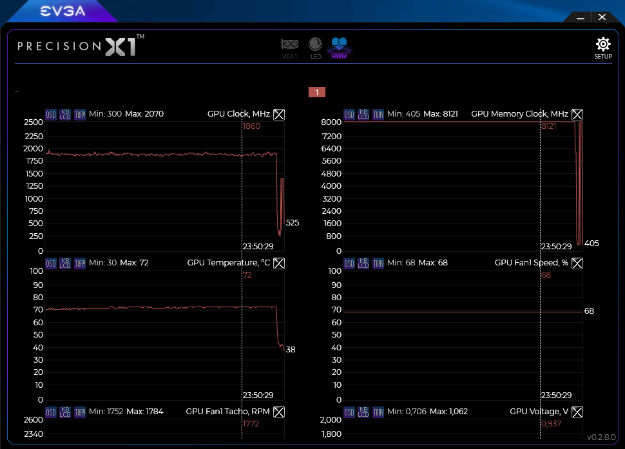Close the GPU Temperature graph
Viewport: 625px width, 449px height.
pyautogui.click(x=279, y=263)
